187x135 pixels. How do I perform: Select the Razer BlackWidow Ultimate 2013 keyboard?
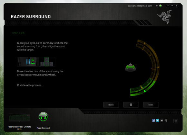(19, 118)
